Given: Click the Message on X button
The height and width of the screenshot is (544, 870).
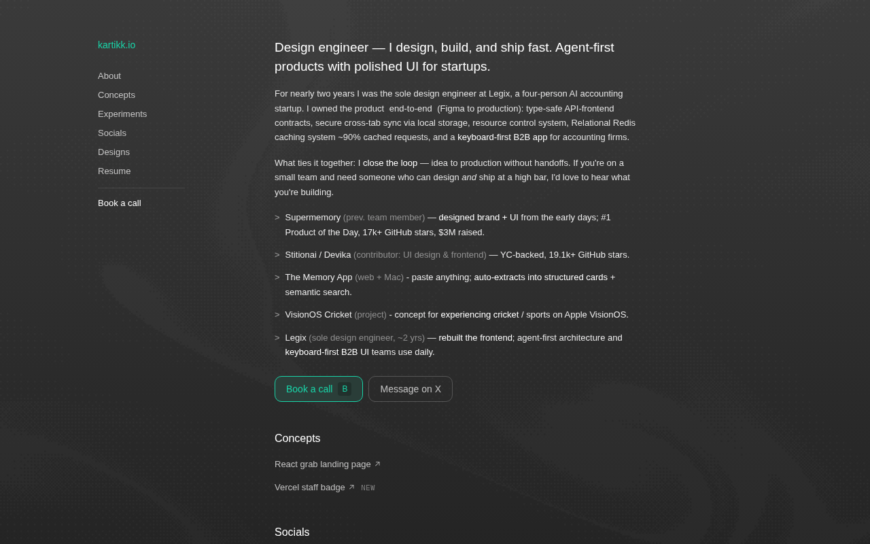Looking at the screenshot, I should pyautogui.click(x=411, y=389).
